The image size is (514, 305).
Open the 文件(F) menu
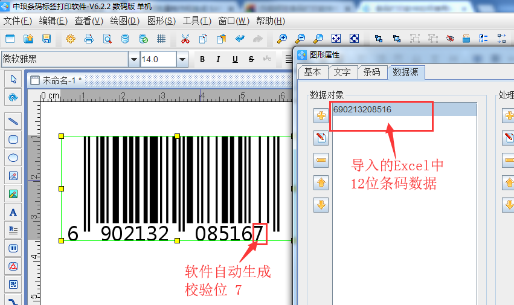18,21
